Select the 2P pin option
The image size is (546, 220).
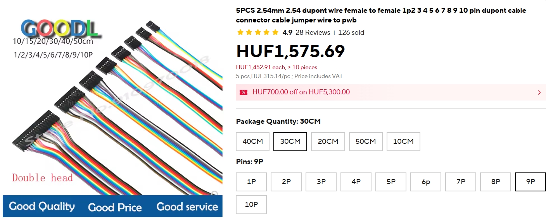pyautogui.click(x=286, y=182)
